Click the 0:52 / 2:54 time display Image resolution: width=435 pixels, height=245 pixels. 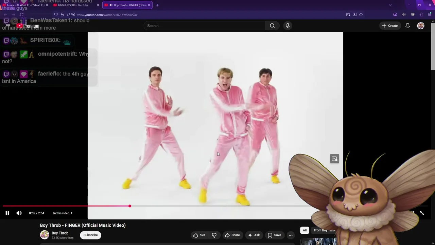pyautogui.click(x=36, y=213)
